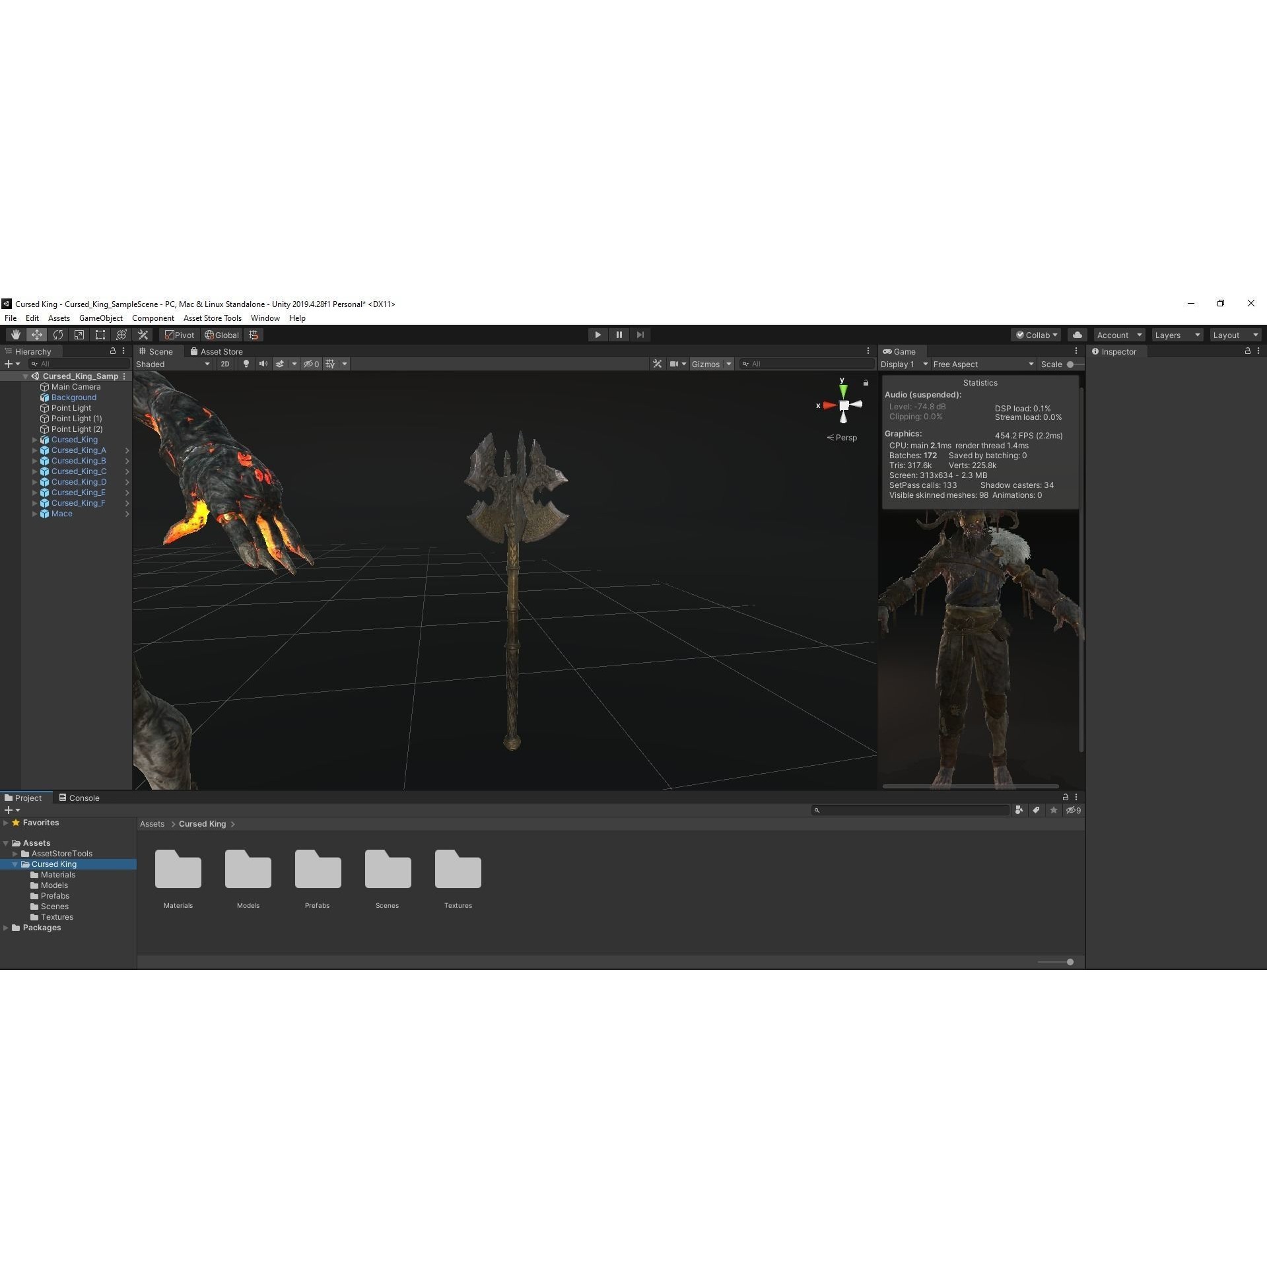Viewport: 1267px width, 1267px height.
Task: Click the Collab button
Action: [1036, 335]
